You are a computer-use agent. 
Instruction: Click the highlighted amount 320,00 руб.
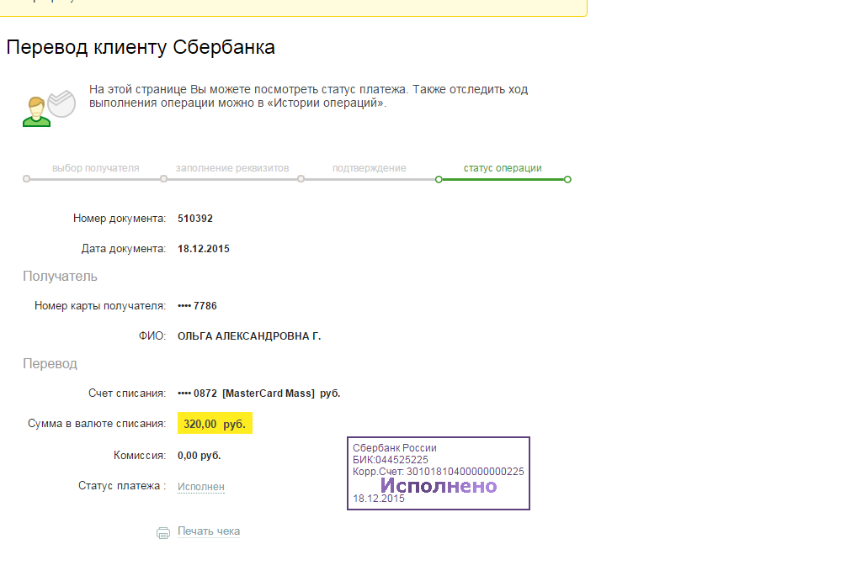215,424
